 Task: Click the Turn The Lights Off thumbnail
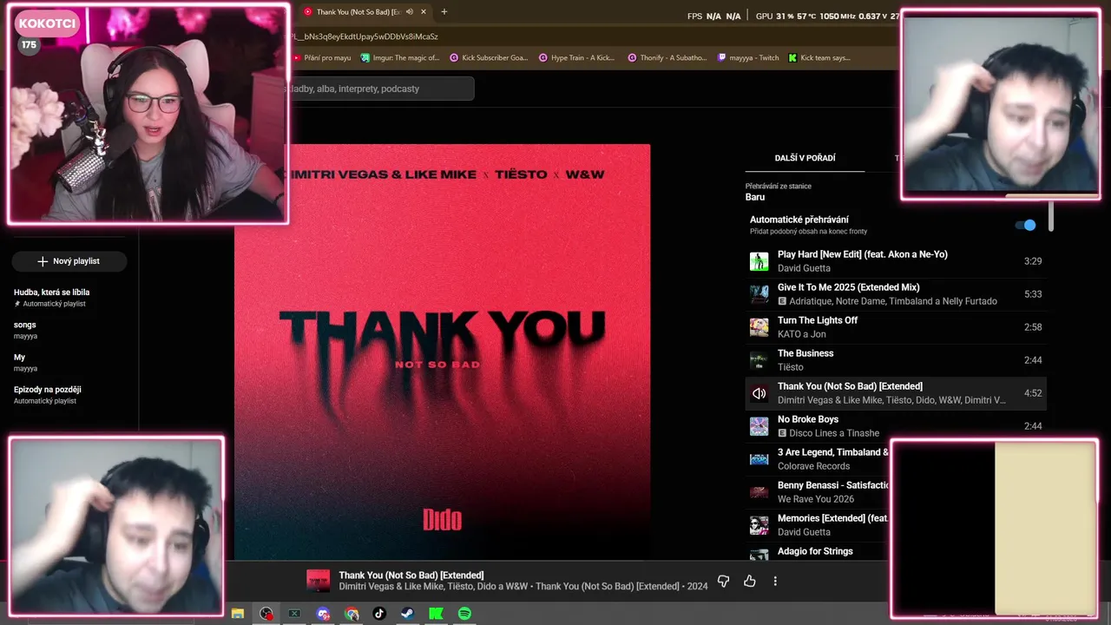[x=759, y=327]
